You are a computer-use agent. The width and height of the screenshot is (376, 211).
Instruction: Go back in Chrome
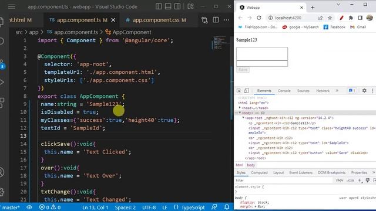(240, 18)
